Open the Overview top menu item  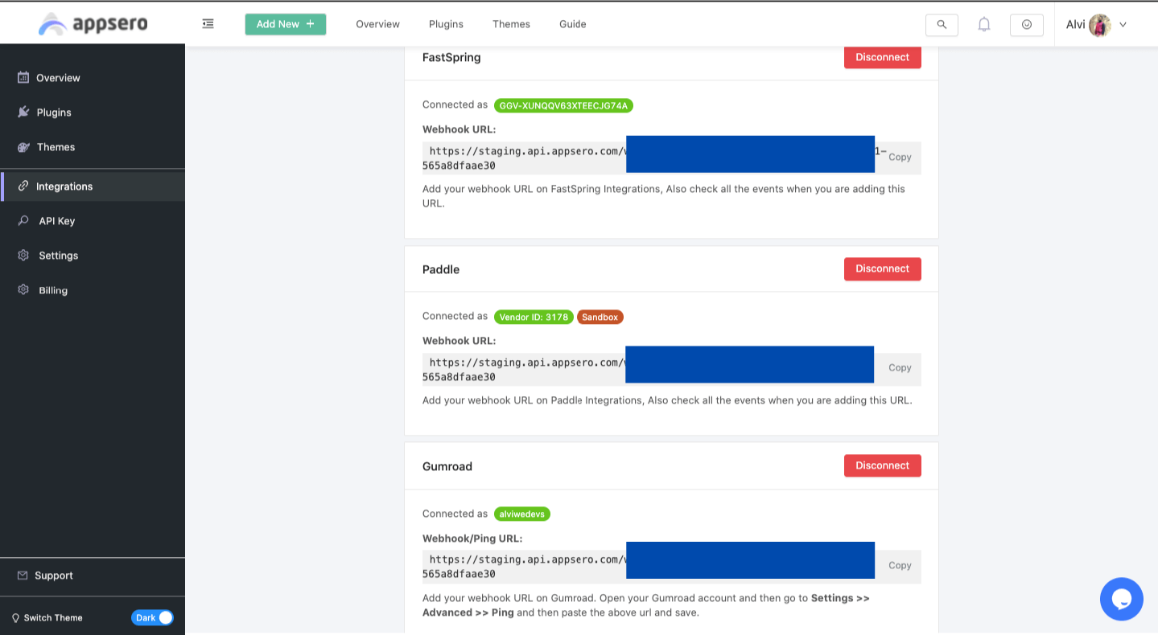pos(377,24)
